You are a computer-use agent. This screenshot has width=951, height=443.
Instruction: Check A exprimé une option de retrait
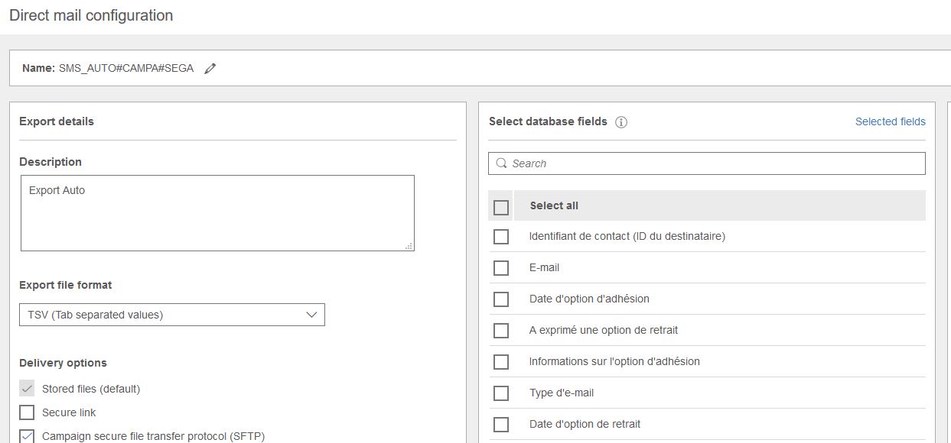click(x=501, y=331)
